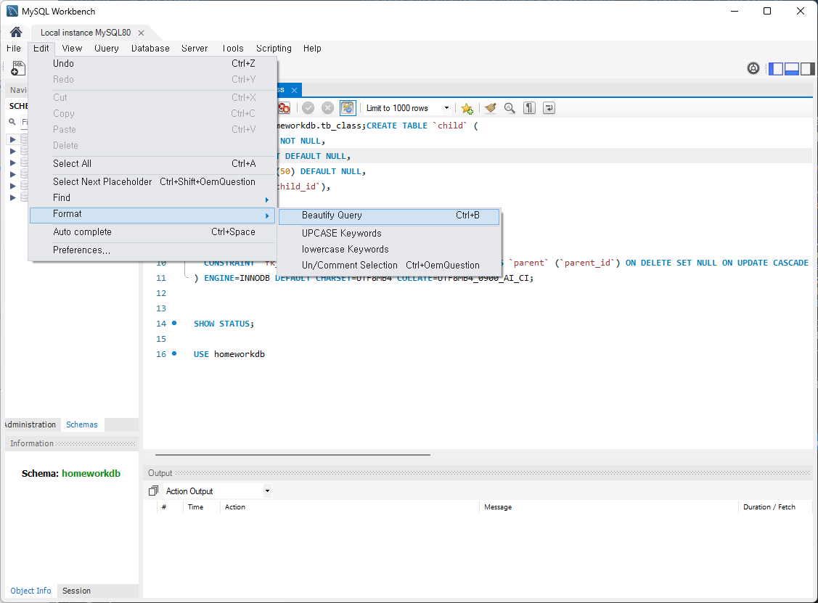Select lowercase Keywords in the Format submenu
Screen dimensions: 818x603
(389, 250)
